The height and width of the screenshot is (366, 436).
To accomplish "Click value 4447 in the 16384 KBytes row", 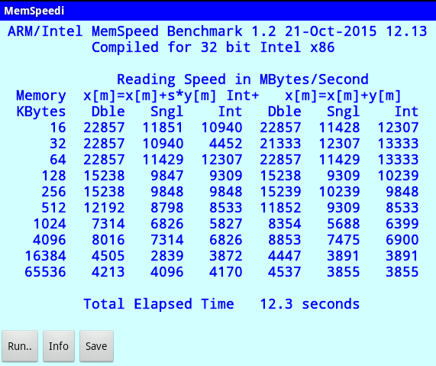I will 285,256.
